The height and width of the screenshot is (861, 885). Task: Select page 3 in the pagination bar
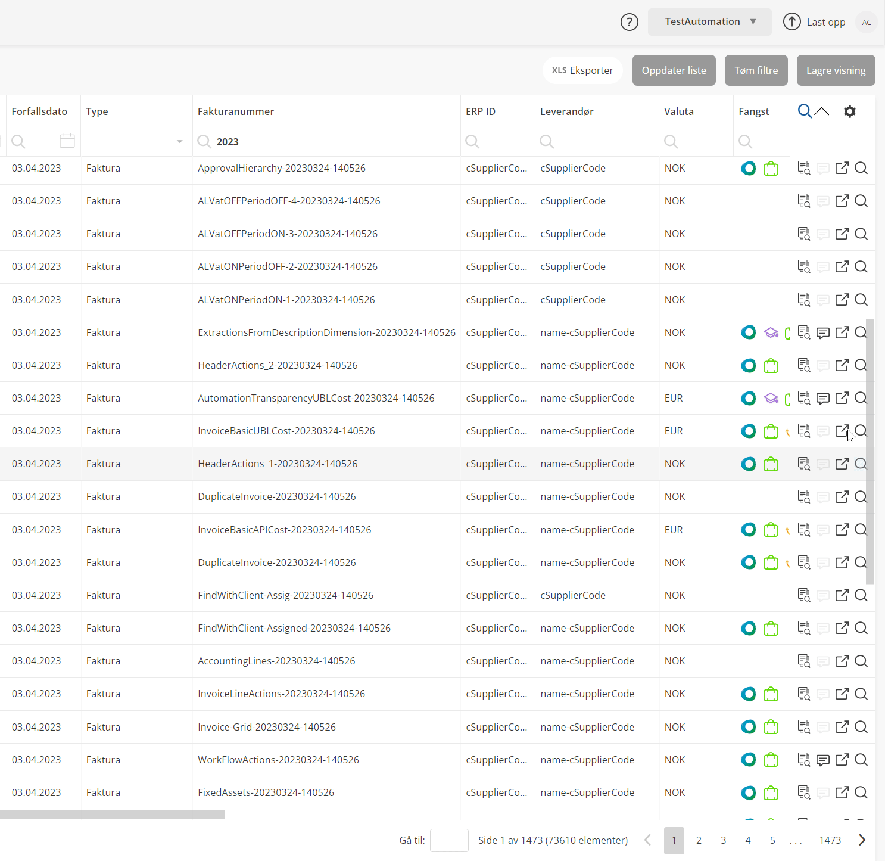(723, 840)
